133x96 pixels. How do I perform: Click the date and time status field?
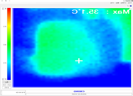tap(79, 94)
